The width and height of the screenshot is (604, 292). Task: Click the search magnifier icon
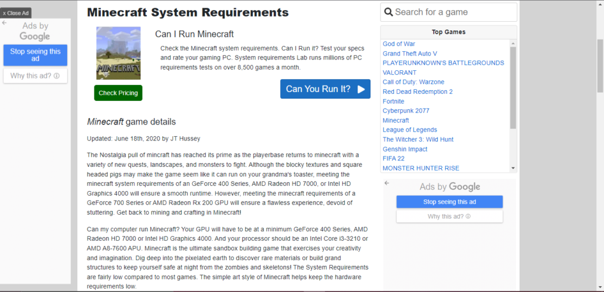(388, 12)
